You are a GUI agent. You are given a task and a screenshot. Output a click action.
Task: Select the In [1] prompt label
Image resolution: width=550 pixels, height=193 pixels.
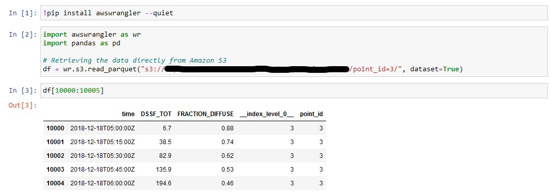[23, 13]
